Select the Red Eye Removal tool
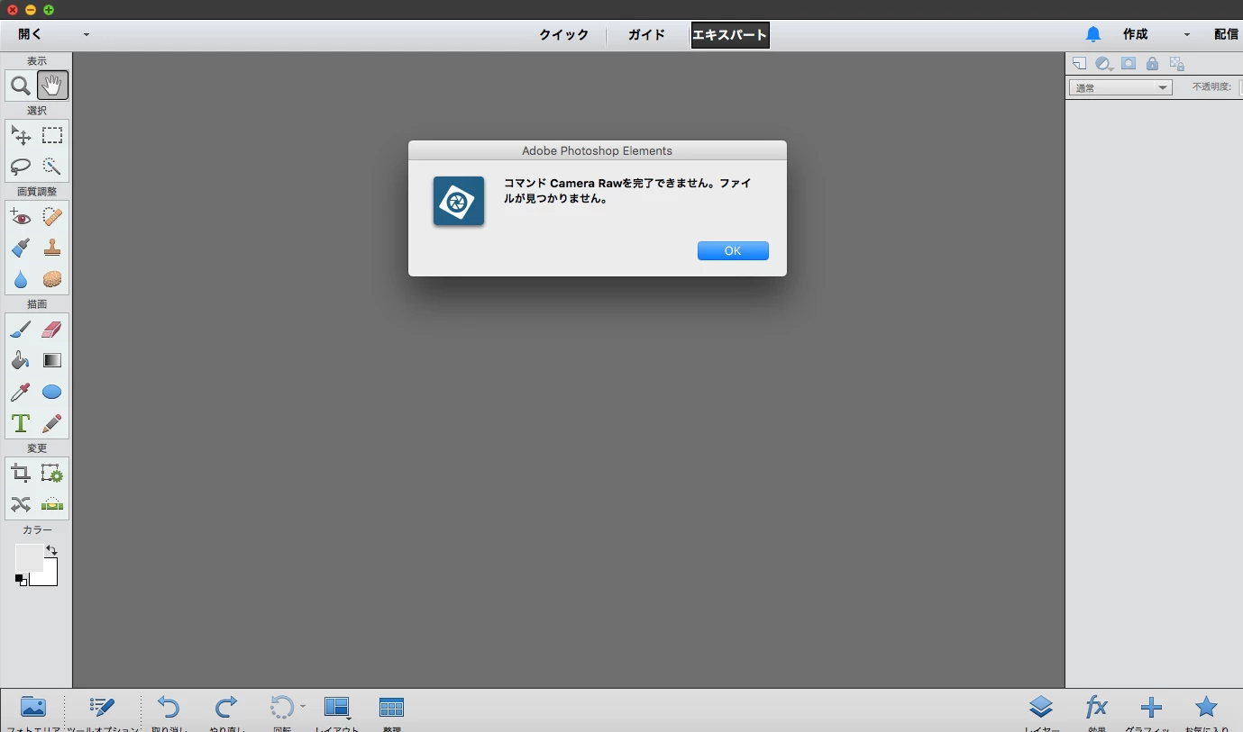The height and width of the screenshot is (732, 1243). [20, 217]
